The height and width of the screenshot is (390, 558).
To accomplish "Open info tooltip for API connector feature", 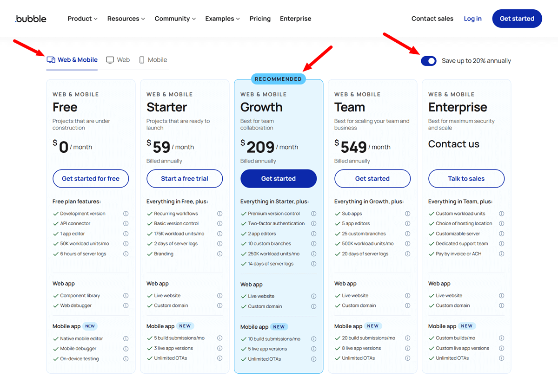I will coord(126,223).
